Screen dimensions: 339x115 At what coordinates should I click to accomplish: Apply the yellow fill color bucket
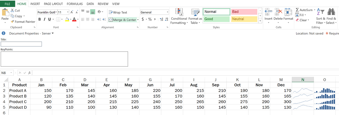[67, 19]
